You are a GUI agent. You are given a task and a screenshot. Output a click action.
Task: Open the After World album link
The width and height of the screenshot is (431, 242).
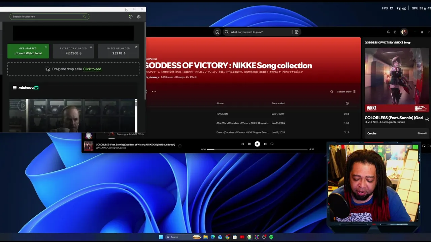[242, 123]
